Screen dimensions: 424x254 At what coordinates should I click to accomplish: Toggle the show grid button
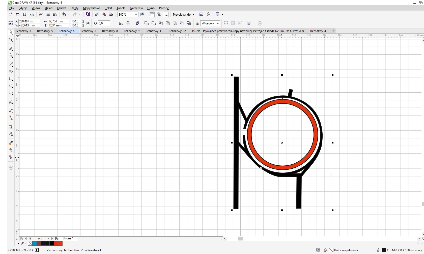click(x=159, y=15)
